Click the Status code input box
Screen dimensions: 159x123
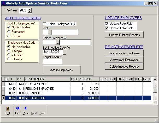coord(46,33)
